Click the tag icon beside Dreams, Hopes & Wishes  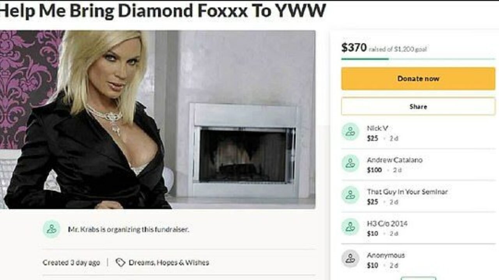[x=120, y=263]
